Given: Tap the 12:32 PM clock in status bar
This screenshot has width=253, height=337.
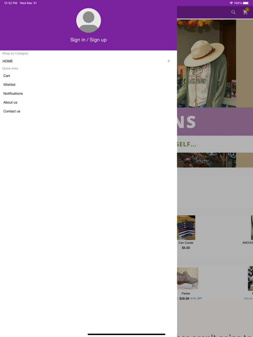Looking at the screenshot, I should [10, 3].
